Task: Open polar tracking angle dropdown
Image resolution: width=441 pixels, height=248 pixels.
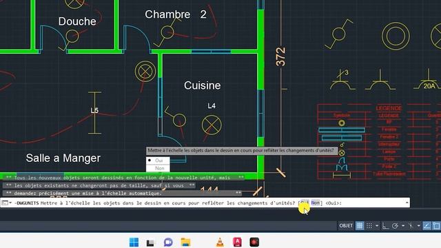Action: point(403,225)
